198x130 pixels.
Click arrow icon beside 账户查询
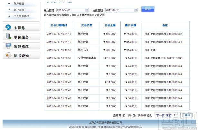click(x=9, y=10)
